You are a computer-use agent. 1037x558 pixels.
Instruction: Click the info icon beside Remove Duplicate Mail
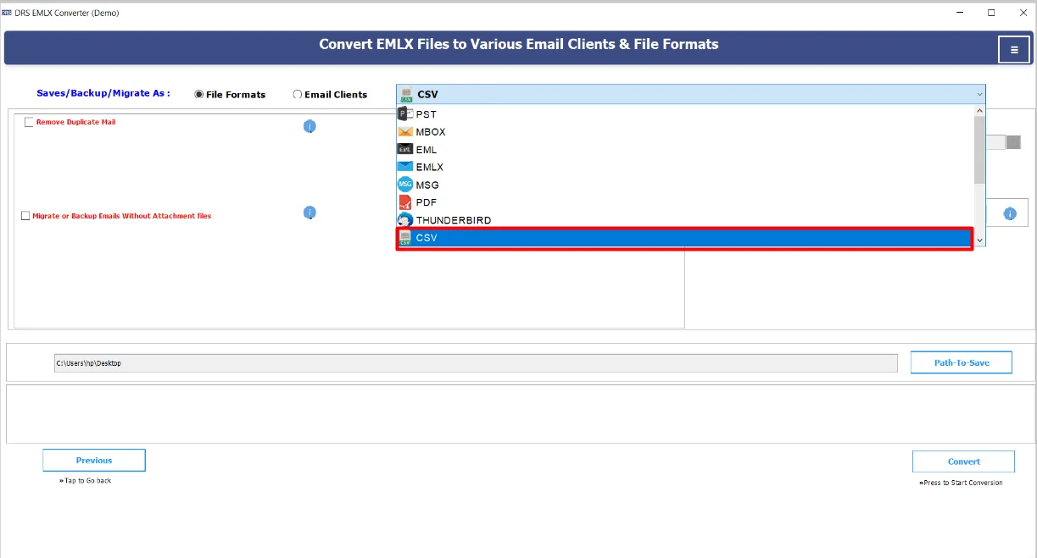tap(309, 125)
